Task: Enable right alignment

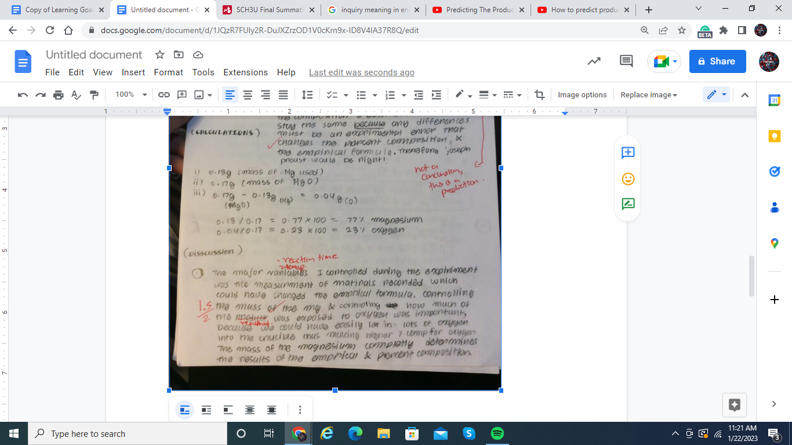Action: click(x=266, y=94)
